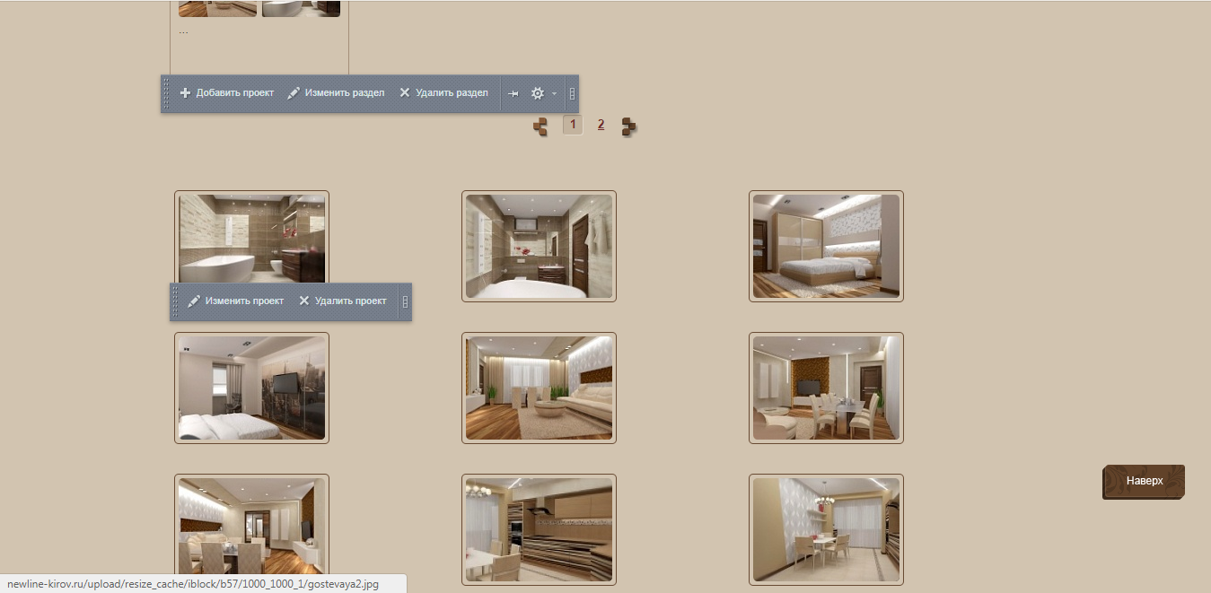Click "Удалить проект" in the project toolbar
The width and height of the screenshot is (1211, 593).
[343, 301]
